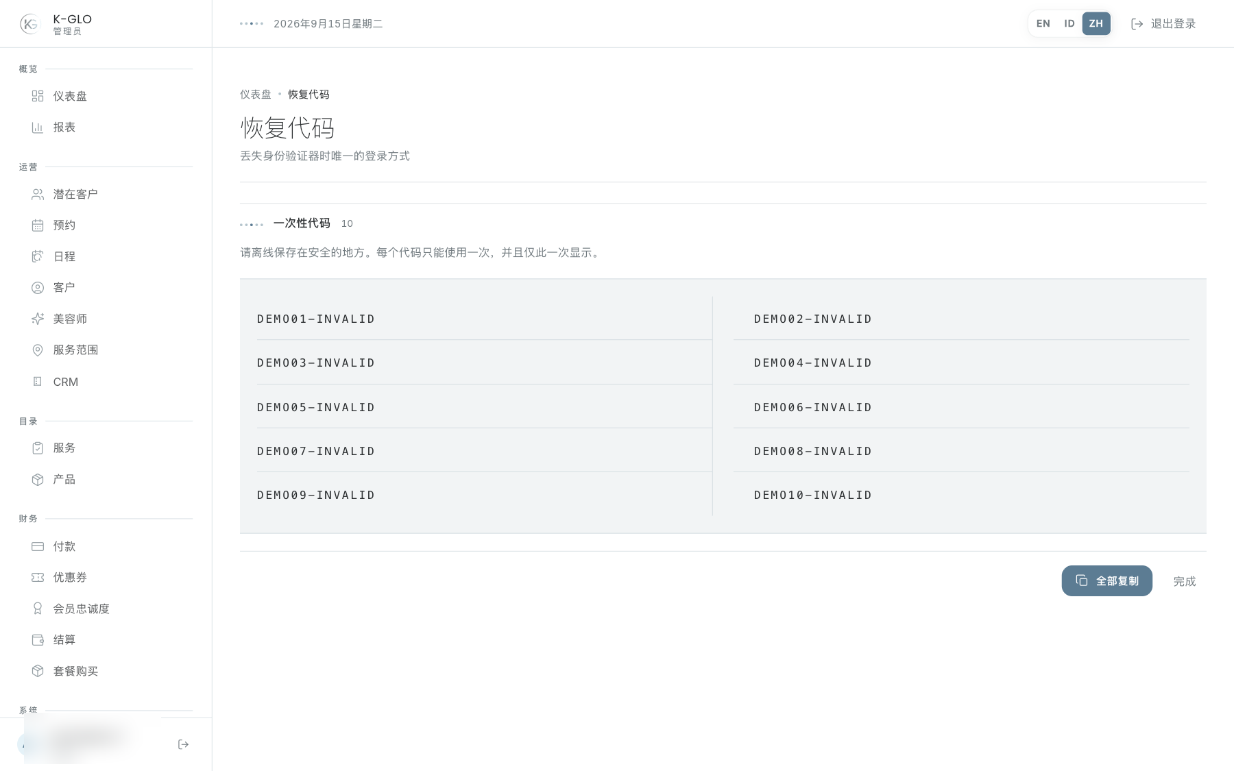Open the 日程 schedule icon
Viewport: 1234px width, 771px height.
[x=38, y=256]
